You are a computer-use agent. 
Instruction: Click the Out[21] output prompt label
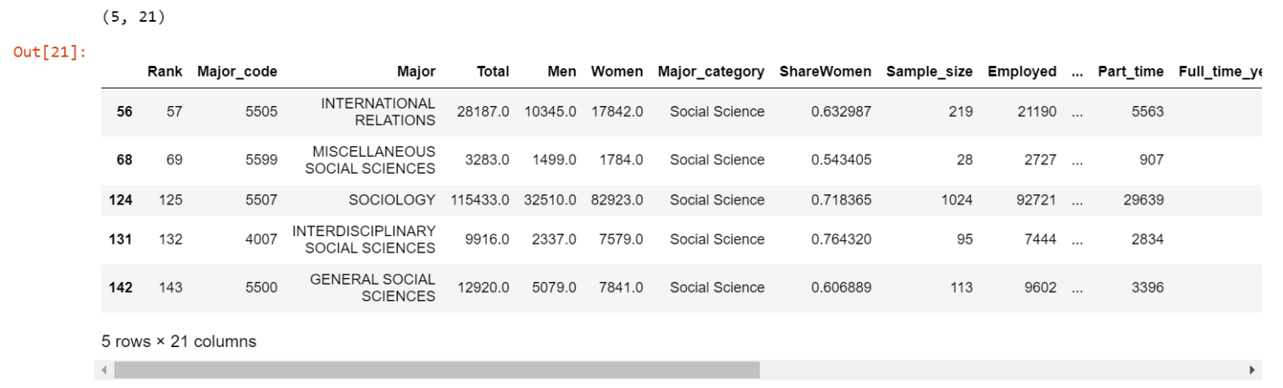51,53
